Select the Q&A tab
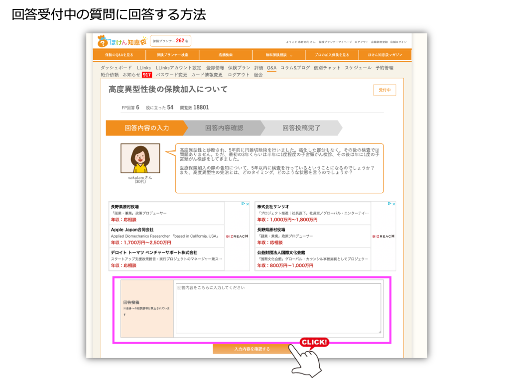This screenshot has height=380, width=510. point(271,68)
